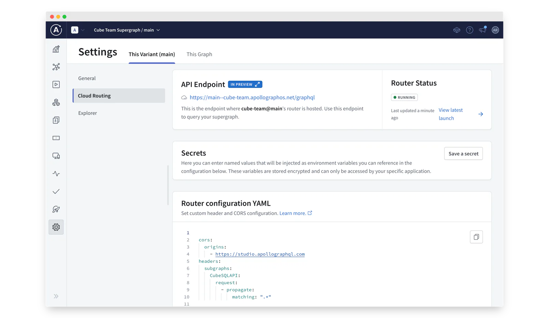Open the apollographos.net graphql endpoint link
Screen dimensions: 549x318
(x=252, y=97)
